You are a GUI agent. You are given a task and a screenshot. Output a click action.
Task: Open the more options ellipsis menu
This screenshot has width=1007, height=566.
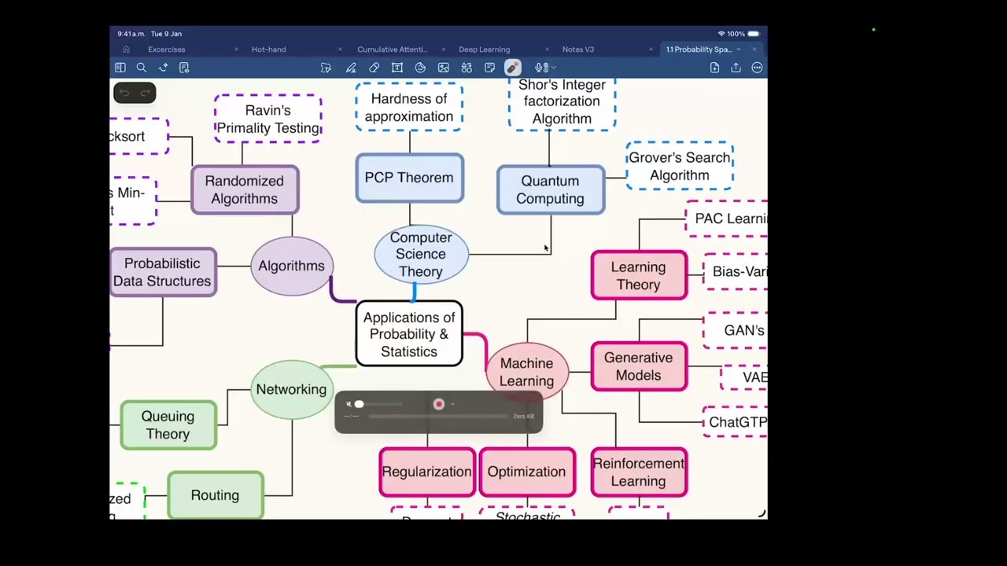[757, 68]
